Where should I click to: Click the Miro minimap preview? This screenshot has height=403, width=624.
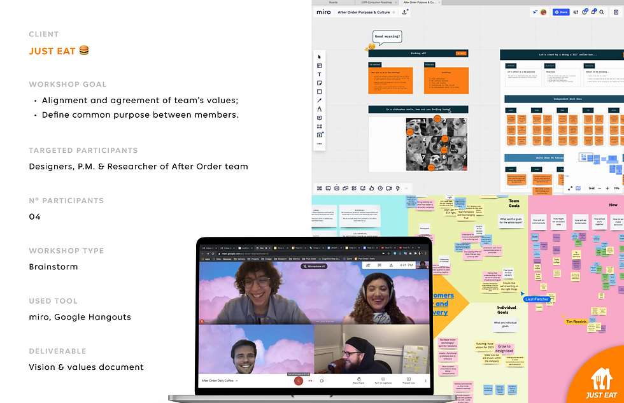pos(593,166)
